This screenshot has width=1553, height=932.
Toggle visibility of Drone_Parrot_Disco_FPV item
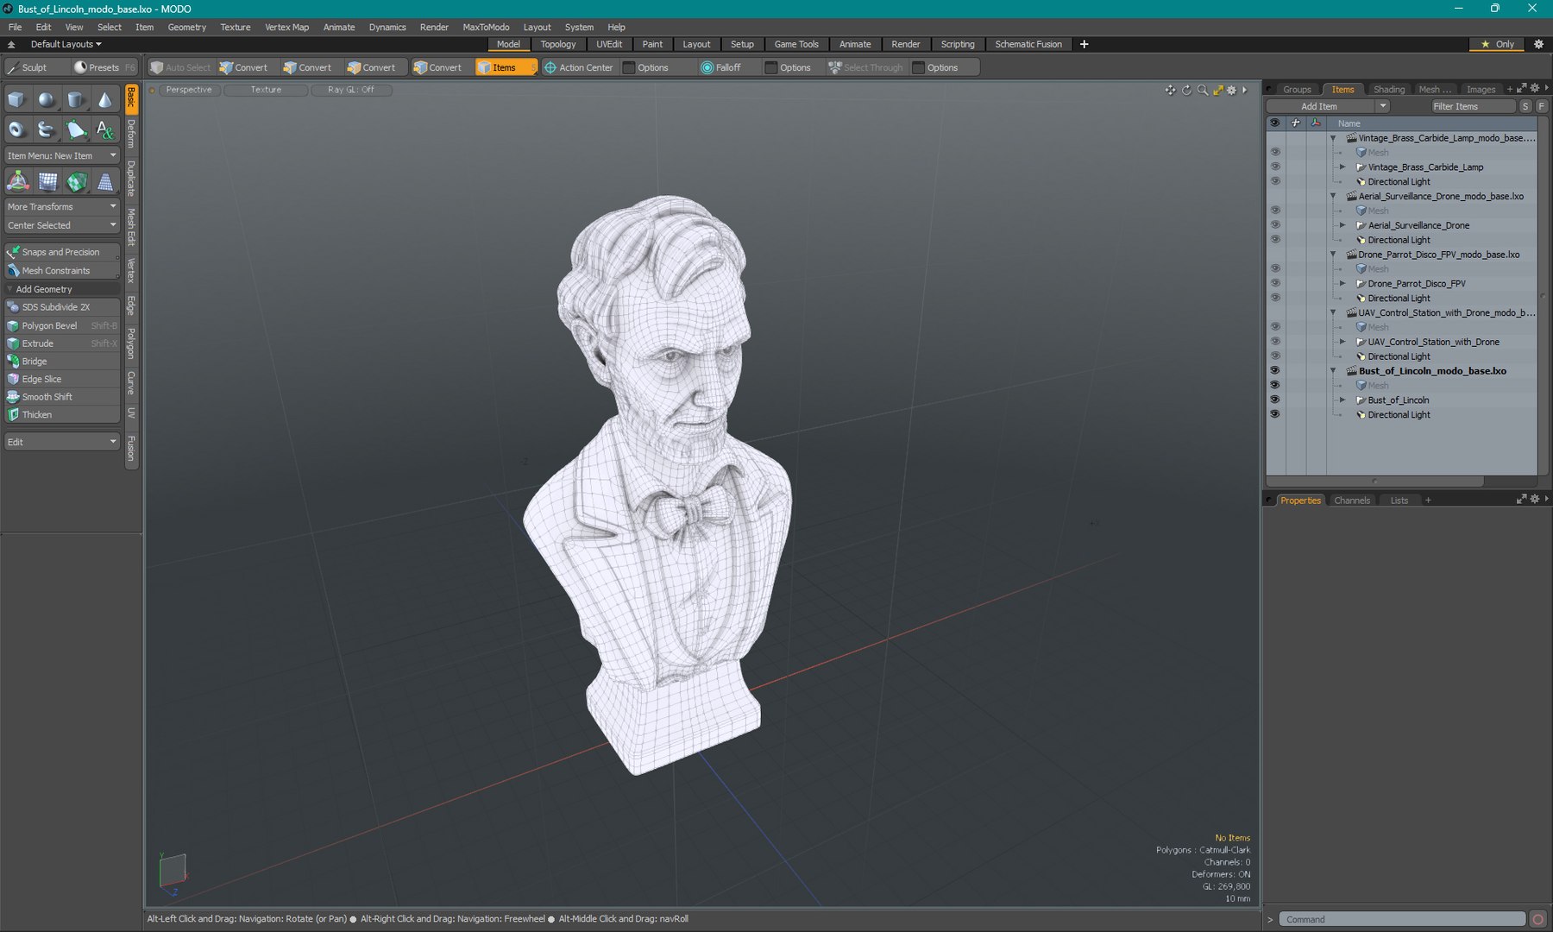(1274, 283)
